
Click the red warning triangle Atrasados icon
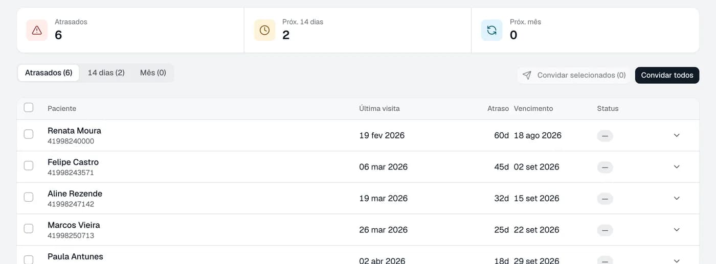(x=37, y=30)
